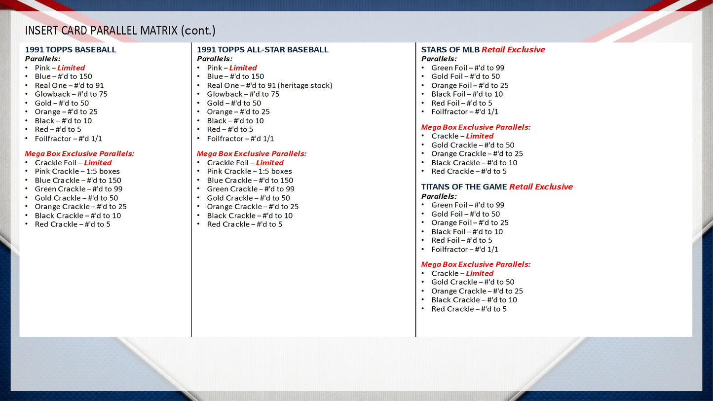Click "Green Crackle – #'d to 99" in 1991 Topps Baseball
This screenshot has width=713, height=401.
(79, 189)
